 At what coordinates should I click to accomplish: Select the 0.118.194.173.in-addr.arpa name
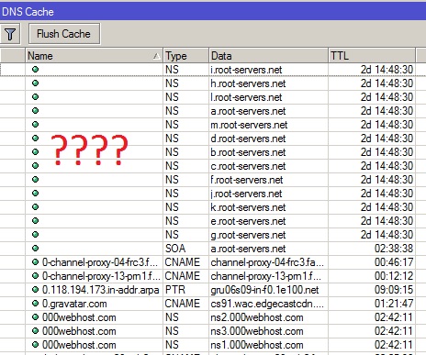(x=101, y=290)
